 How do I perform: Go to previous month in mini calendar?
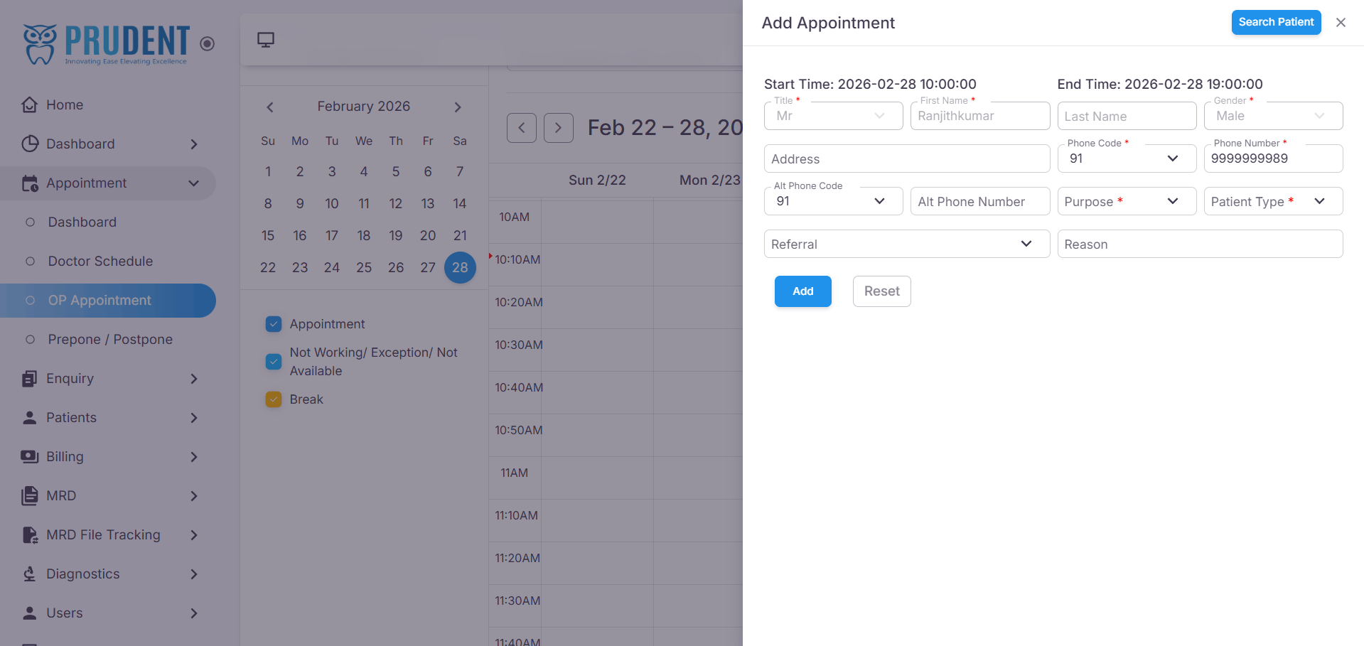pos(270,107)
